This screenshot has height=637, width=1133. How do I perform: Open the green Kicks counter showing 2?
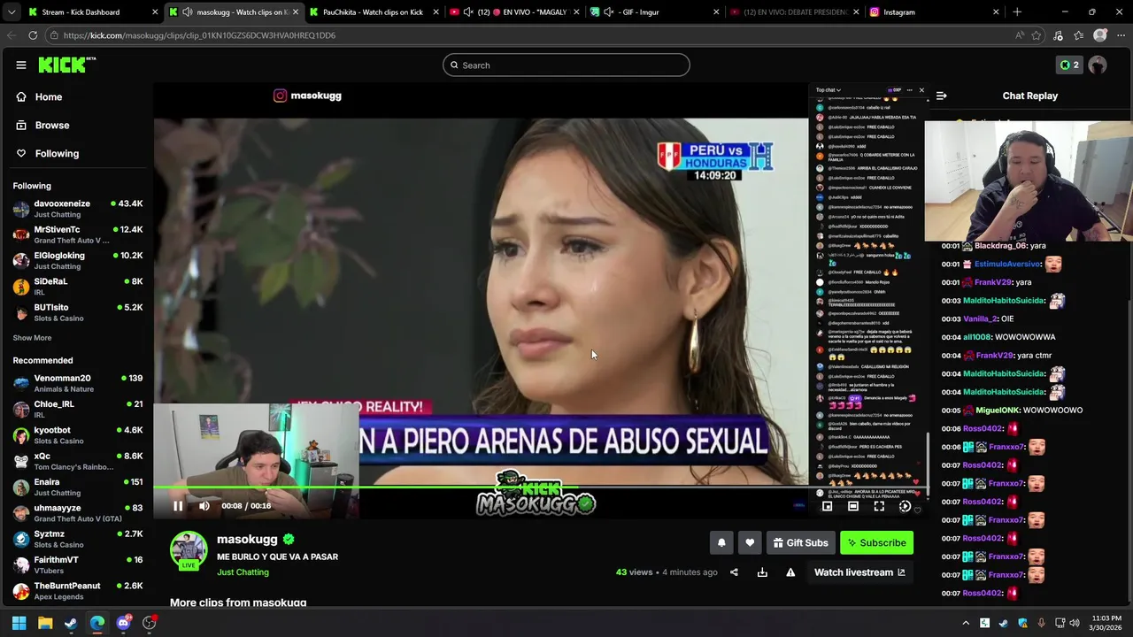[1069, 65]
